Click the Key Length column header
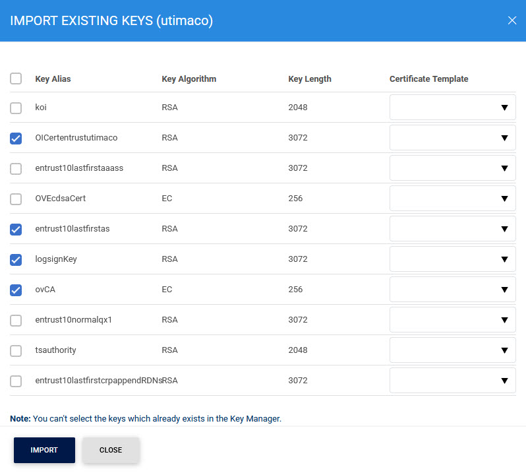526x473 pixels. coord(310,79)
